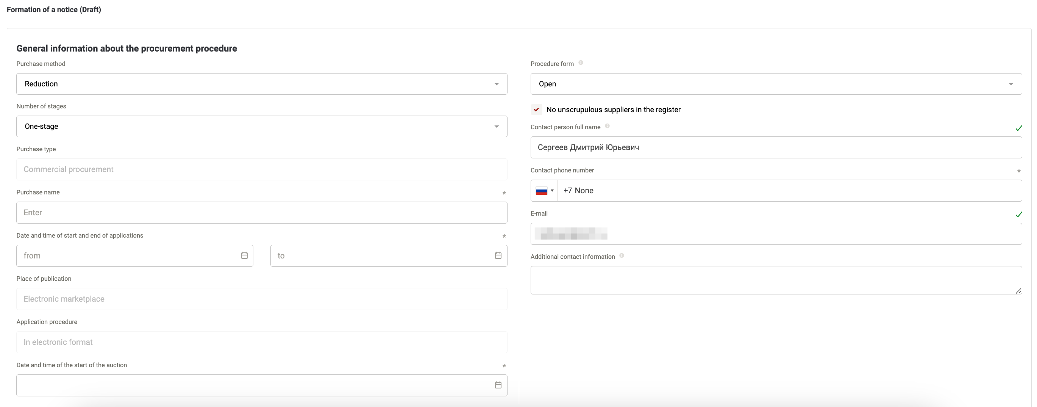Uncheck No unscrupulous suppliers in the register

point(536,110)
